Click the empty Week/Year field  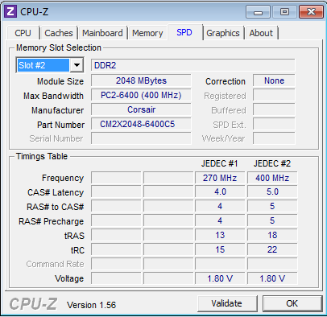tap(274, 138)
